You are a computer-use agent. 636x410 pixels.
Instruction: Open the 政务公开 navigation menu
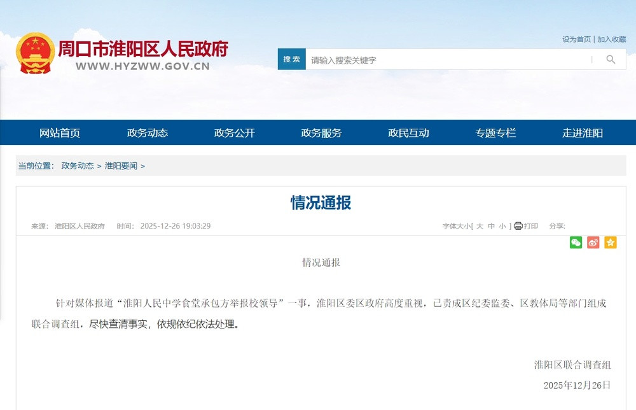233,132
